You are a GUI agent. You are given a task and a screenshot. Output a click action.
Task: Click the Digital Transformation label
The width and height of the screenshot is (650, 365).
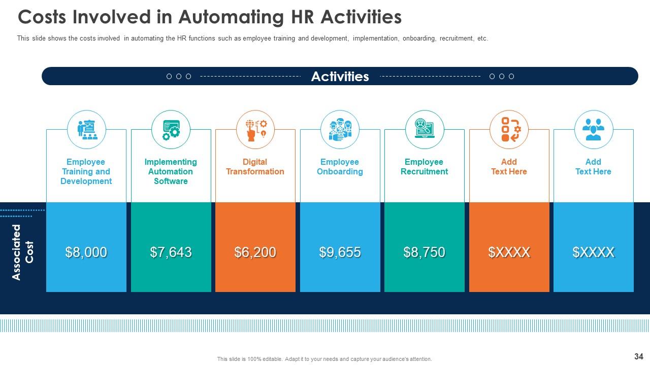click(255, 167)
